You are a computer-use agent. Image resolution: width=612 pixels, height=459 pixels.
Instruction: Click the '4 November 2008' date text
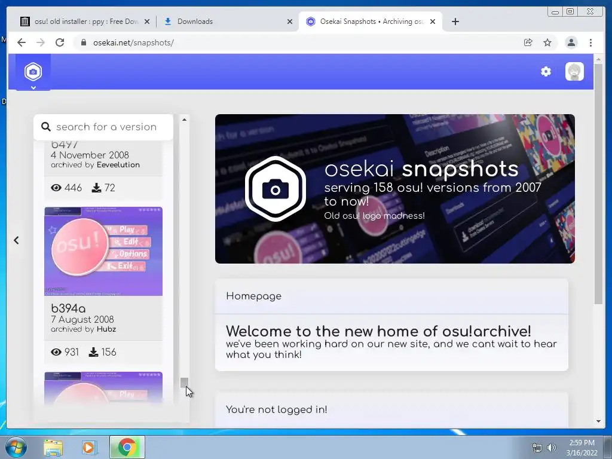pyautogui.click(x=90, y=155)
